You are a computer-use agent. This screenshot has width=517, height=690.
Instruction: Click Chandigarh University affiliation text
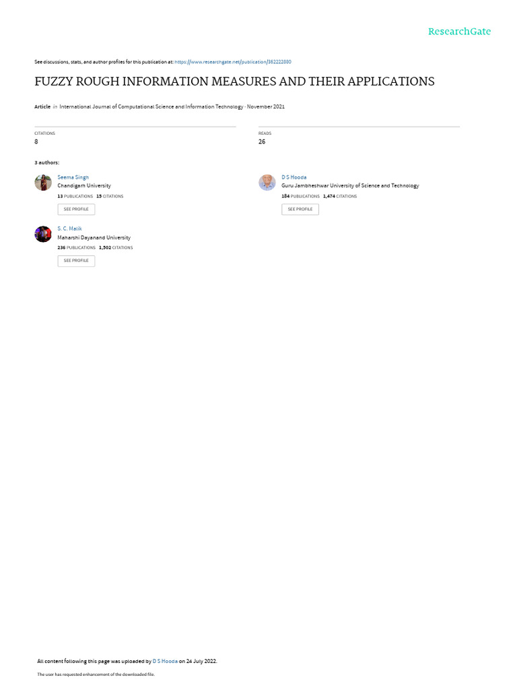pos(84,186)
